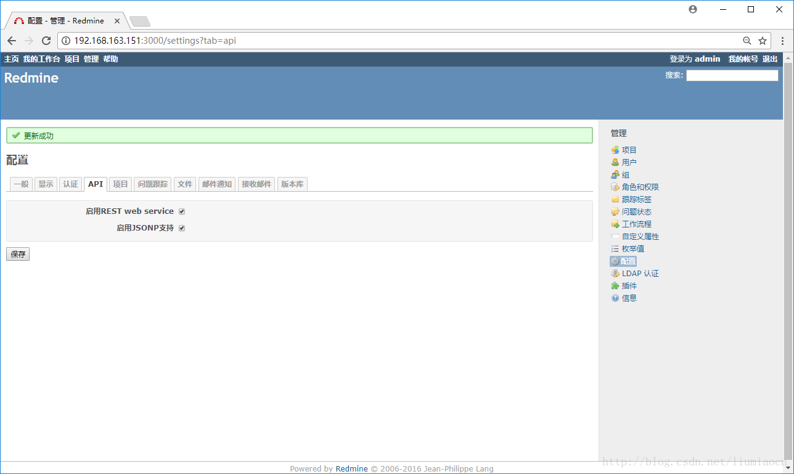Open 枚举值 link in sidebar
794x474 pixels.
click(633, 248)
